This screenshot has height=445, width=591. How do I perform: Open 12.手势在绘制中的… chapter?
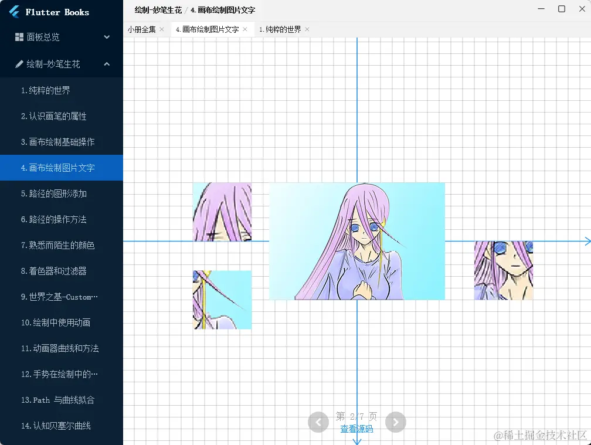(x=62, y=374)
